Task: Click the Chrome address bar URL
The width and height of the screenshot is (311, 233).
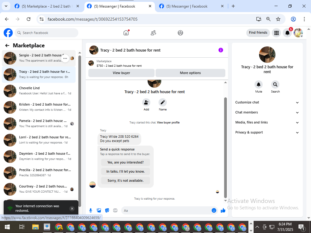Action: pyautogui.click(x=92, y=19)
